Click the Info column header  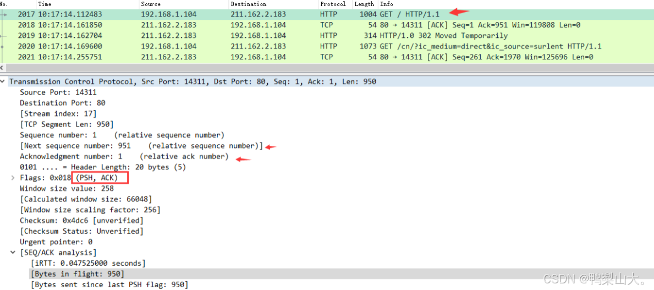pos(515,4)
